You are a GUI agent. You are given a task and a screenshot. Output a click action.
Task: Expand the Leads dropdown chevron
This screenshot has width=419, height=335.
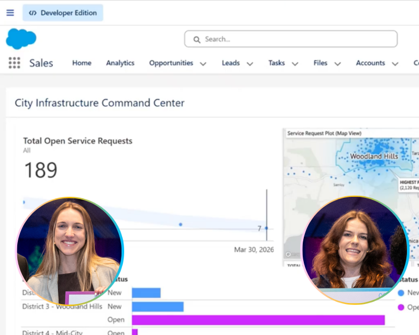[x=250, y=64]
